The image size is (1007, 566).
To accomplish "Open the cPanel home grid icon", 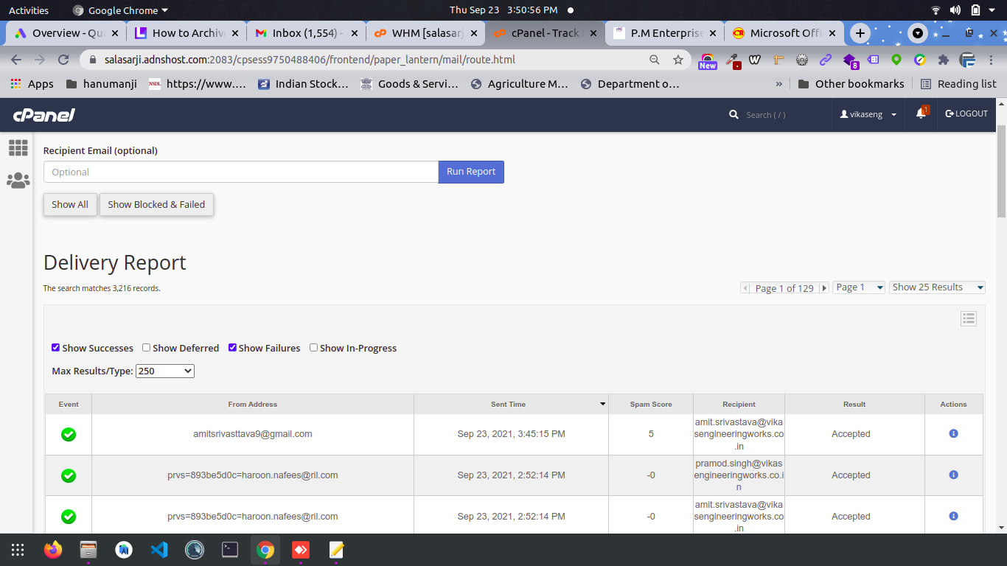I will 18,148.
